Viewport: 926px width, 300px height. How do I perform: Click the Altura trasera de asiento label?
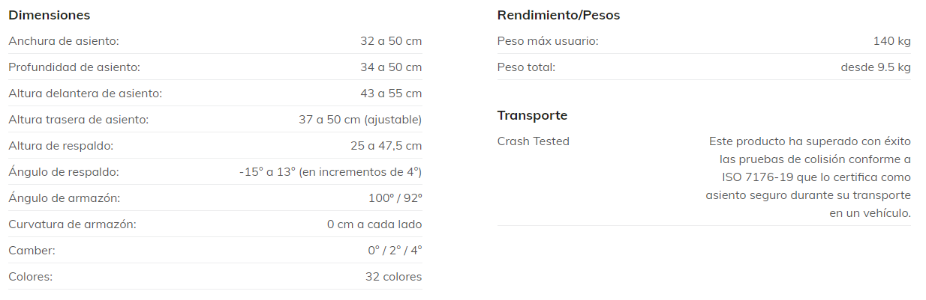[78, 120]
